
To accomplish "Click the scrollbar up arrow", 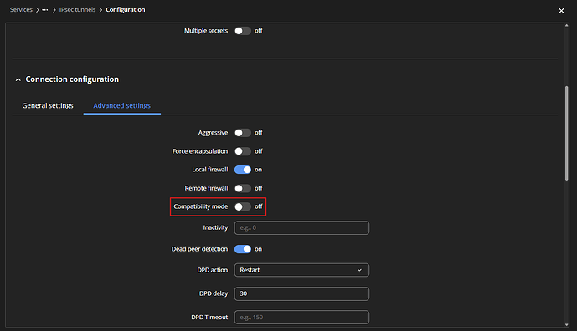I will coord(566,25).
